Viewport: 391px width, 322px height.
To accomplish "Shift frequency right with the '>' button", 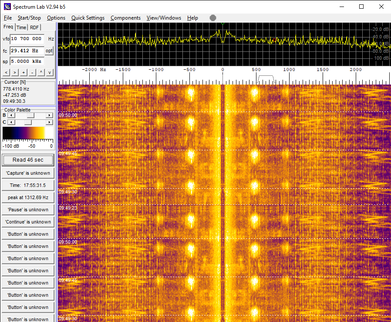I will pyautogui.click(x=15, y=73).
